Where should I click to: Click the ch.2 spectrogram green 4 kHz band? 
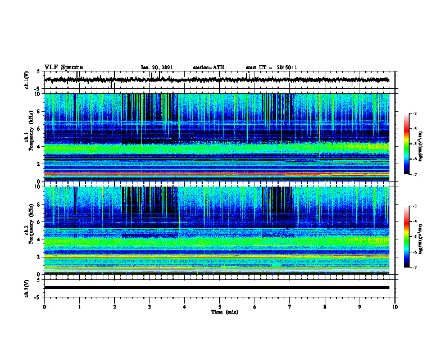(x=216, y=242)
